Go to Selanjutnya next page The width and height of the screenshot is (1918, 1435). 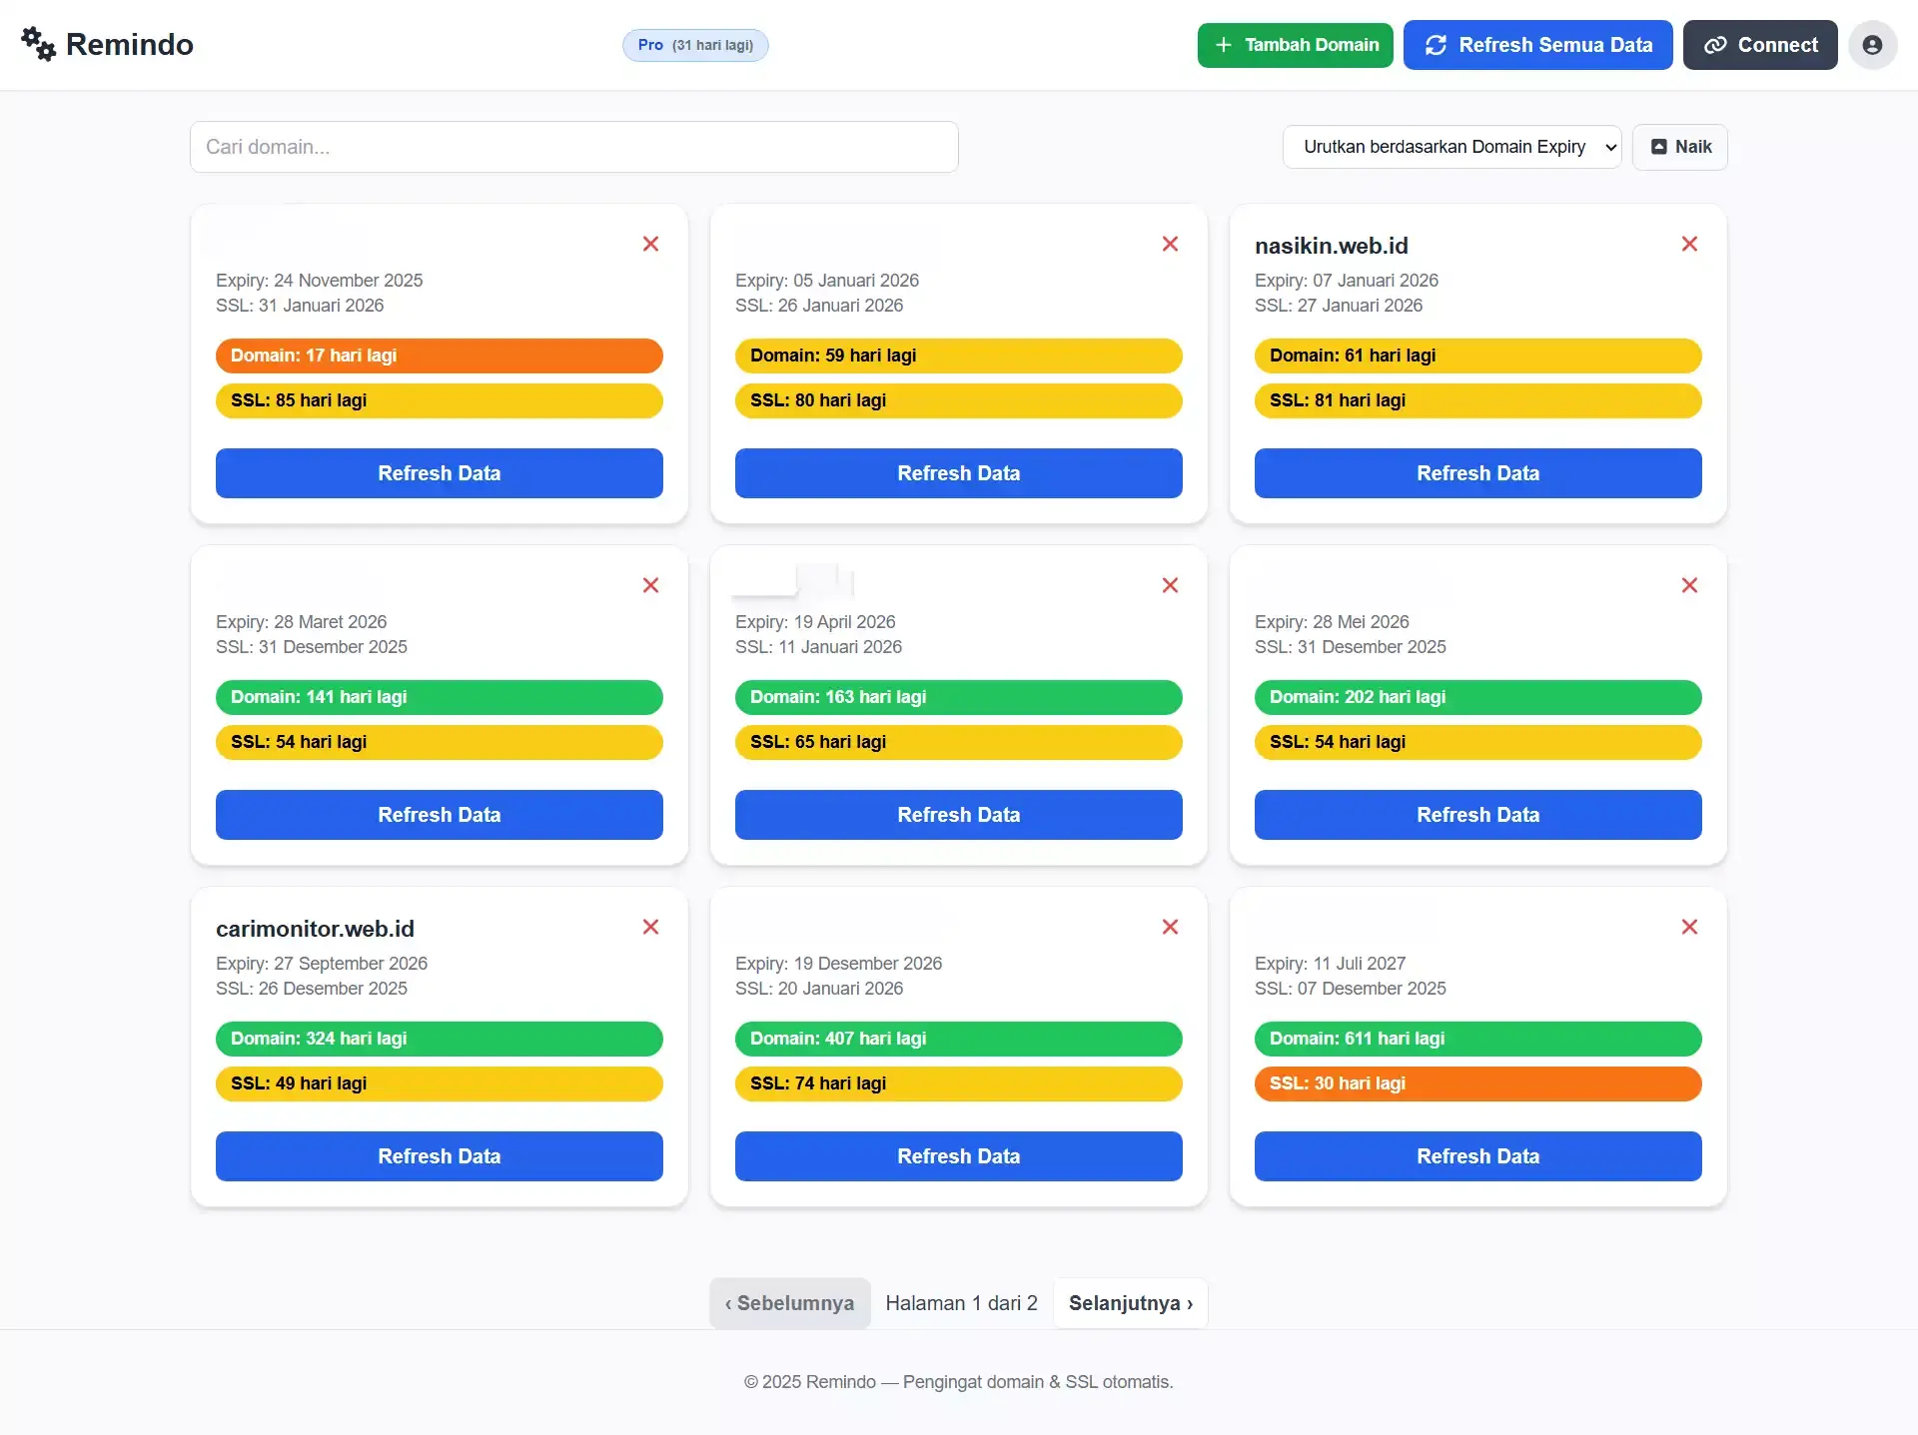pos(1131,1303)
